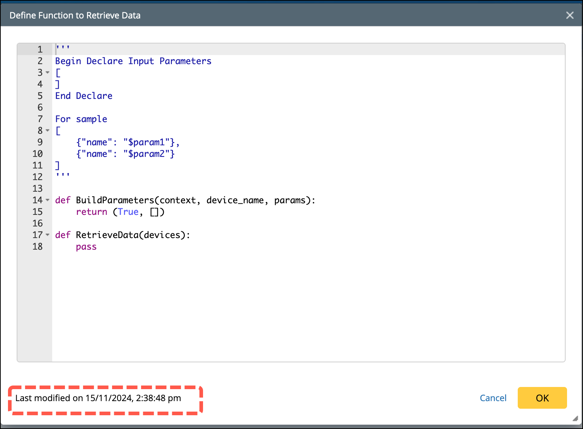Cancel the function definition dialog
This screenshot has height=429, width=583.
[x=493, y=398]
